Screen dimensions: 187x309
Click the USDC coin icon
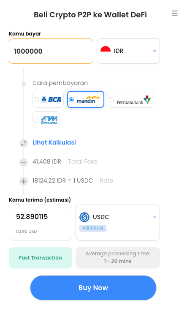coord(84,217)
